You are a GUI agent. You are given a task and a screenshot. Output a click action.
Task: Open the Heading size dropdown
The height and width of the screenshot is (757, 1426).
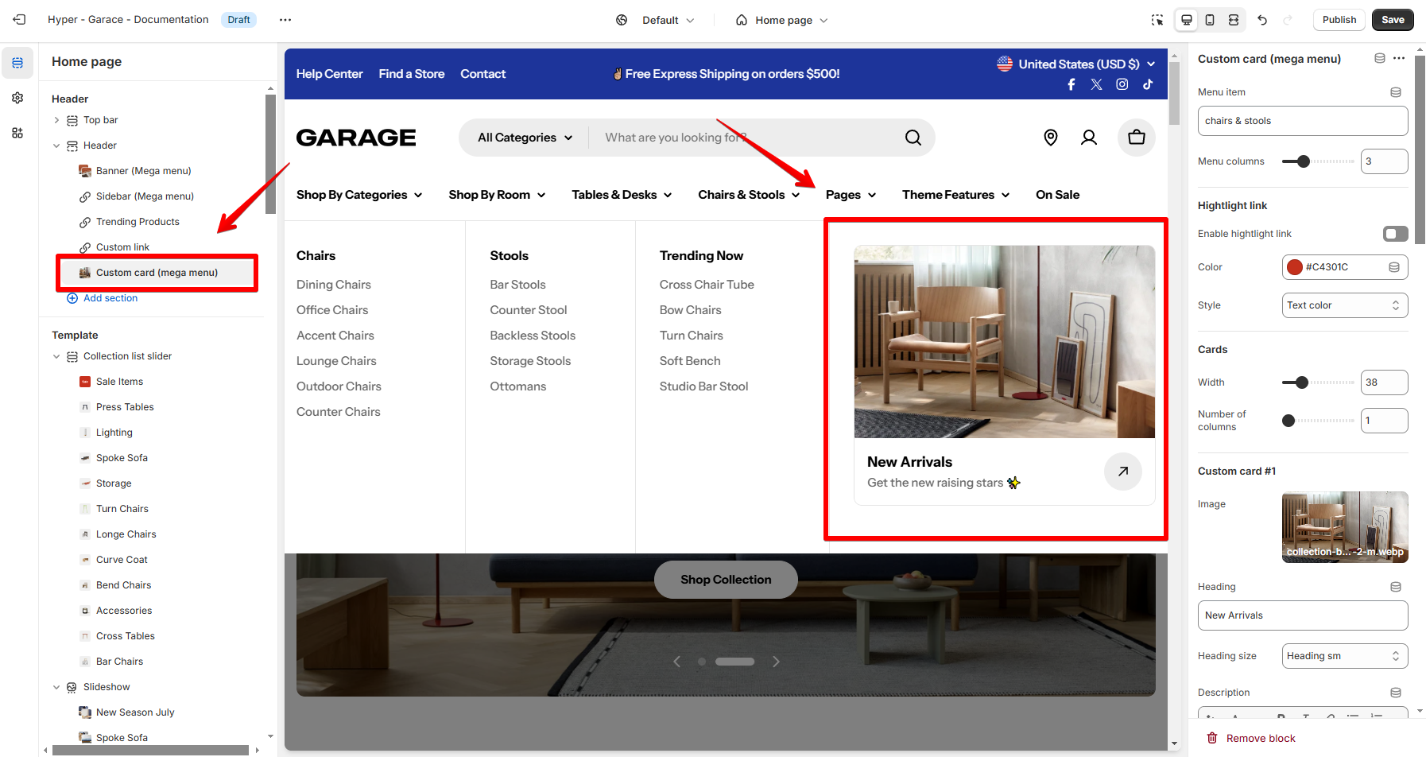coord(1345,656)
